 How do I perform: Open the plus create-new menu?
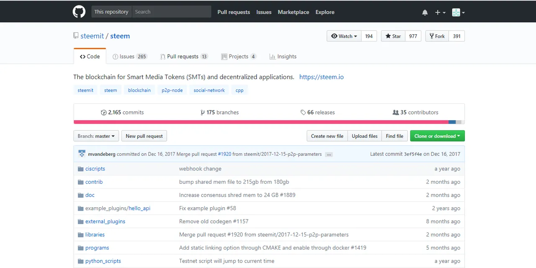point(440,13)
